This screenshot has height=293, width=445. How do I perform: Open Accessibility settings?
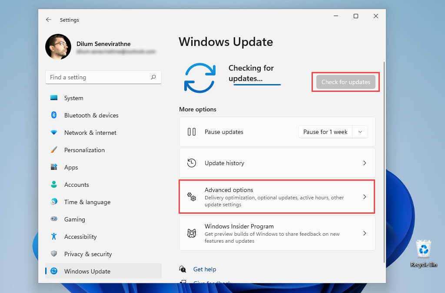coord(103,237)
